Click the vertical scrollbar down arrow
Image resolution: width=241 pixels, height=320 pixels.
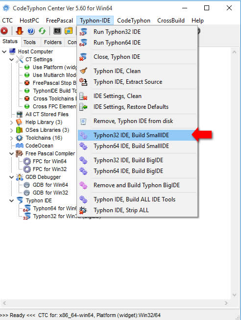coord(234,295)
